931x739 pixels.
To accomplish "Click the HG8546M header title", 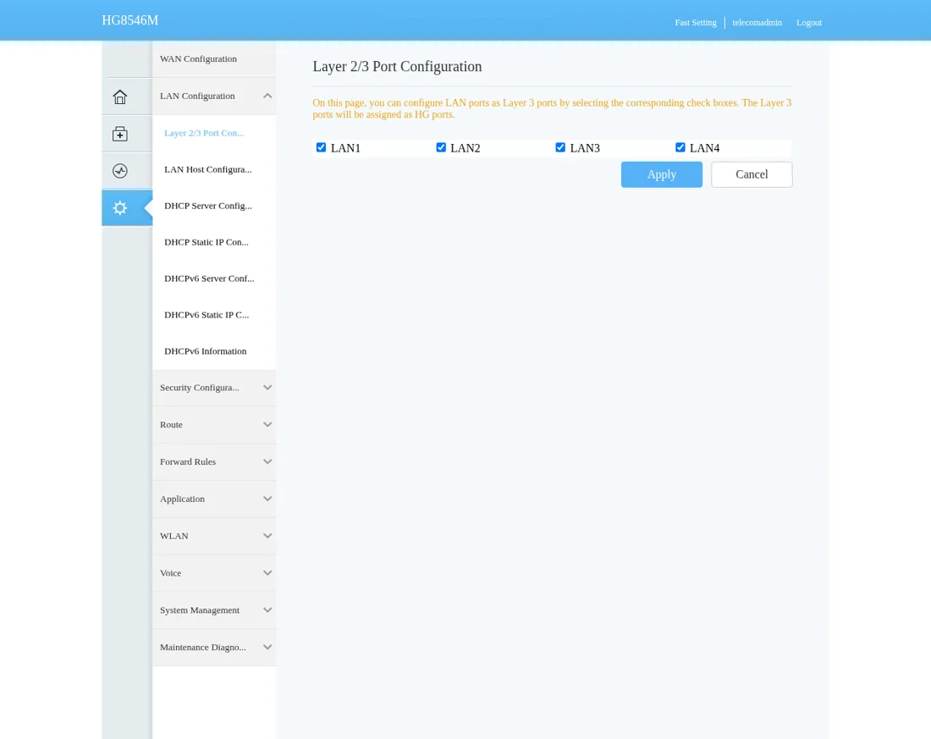I will point(130,20).
